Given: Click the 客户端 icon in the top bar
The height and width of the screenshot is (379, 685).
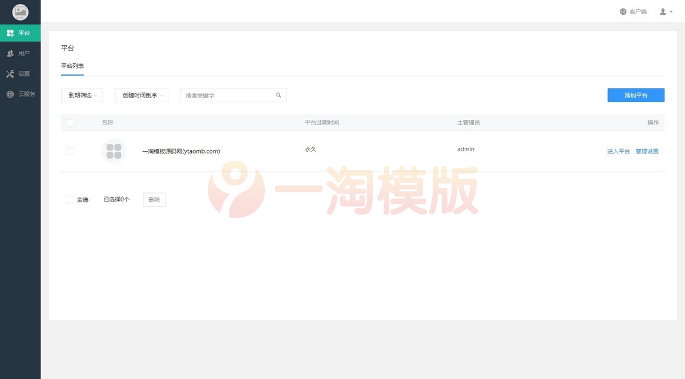Looking at the screenshot, I should [623, 11].
